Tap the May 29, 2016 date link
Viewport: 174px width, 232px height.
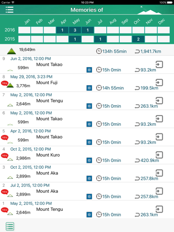[x=31, y=77]
